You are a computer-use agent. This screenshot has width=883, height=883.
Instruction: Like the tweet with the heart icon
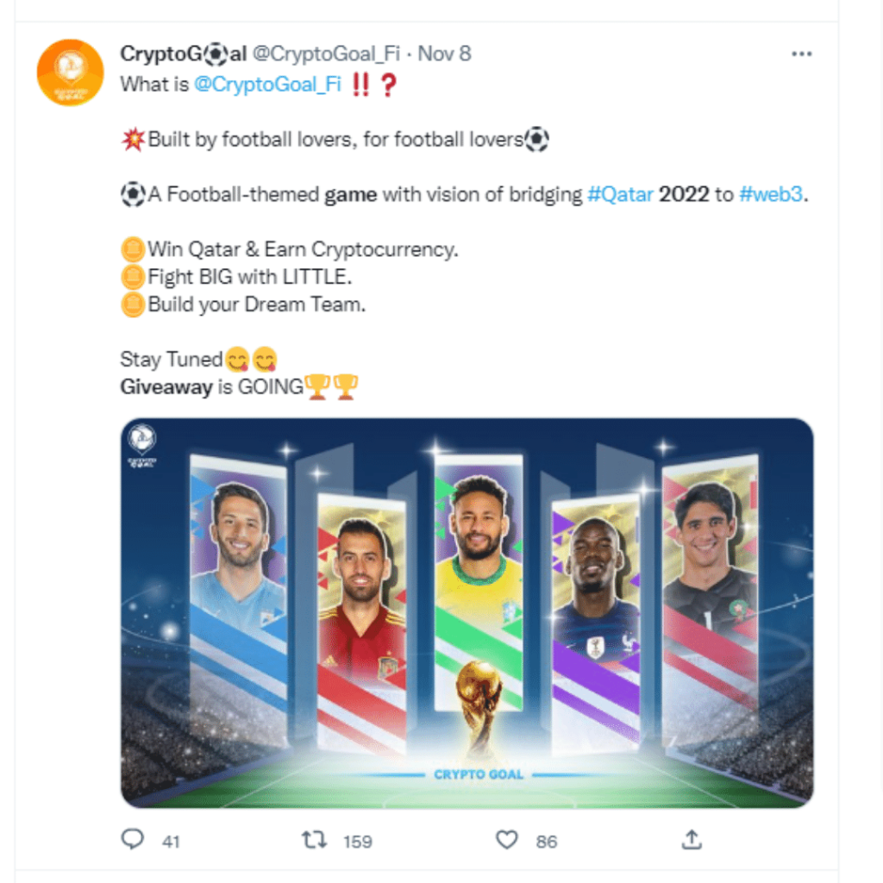point(508,839)
